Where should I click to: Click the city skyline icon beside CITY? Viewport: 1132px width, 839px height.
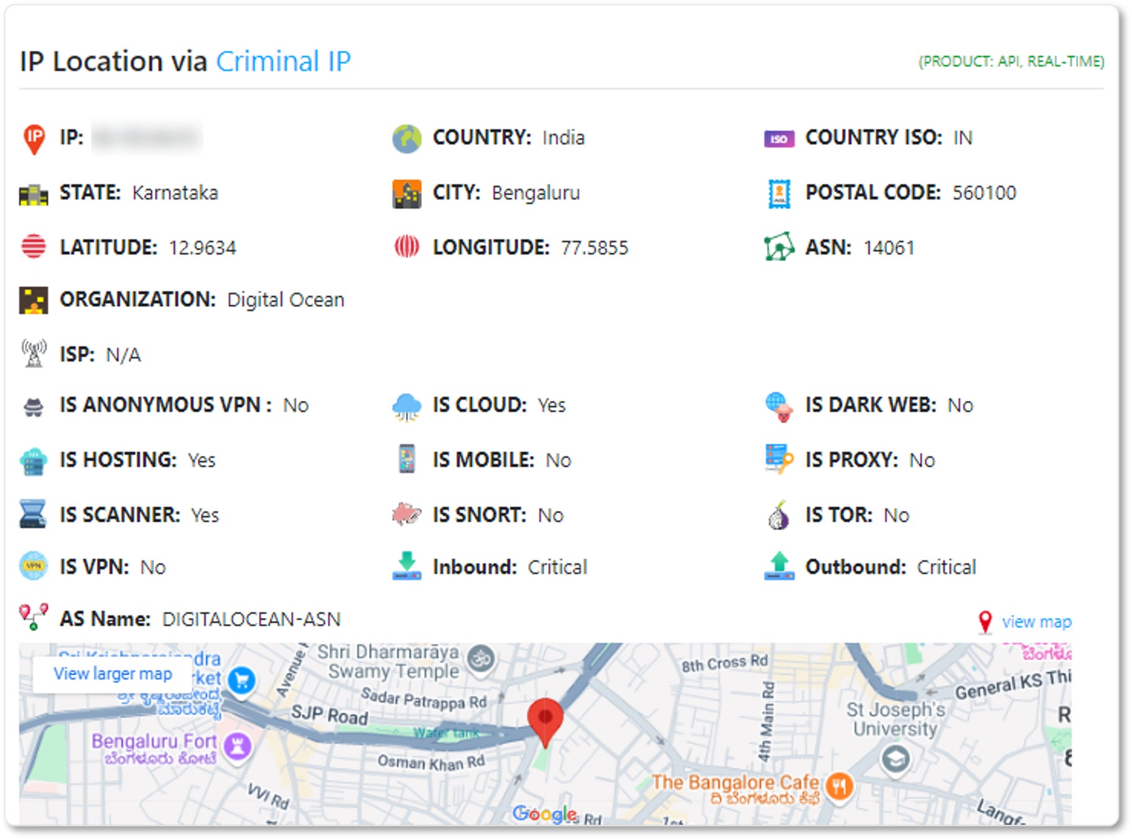pyautogui.click(x=407, y=194)
